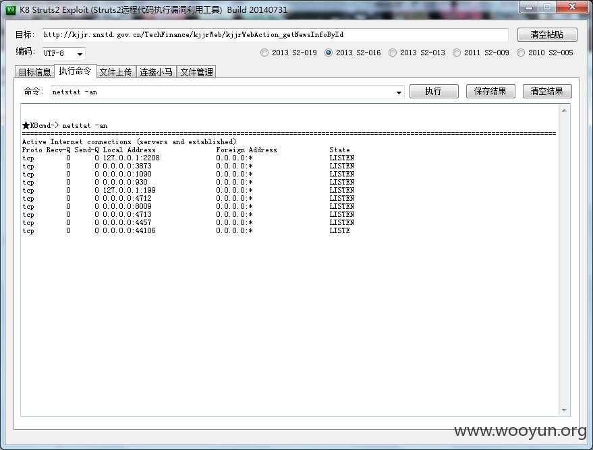593x450 pixels.
Task: Click the 0.0.0.0:44106 address
Action: point(130,230)
